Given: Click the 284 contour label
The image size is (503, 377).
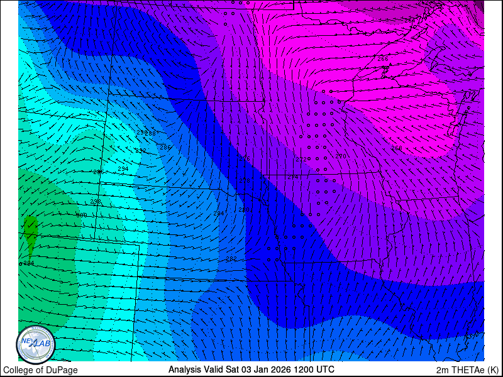Looking at the screenshot, I should pos(218,214).
